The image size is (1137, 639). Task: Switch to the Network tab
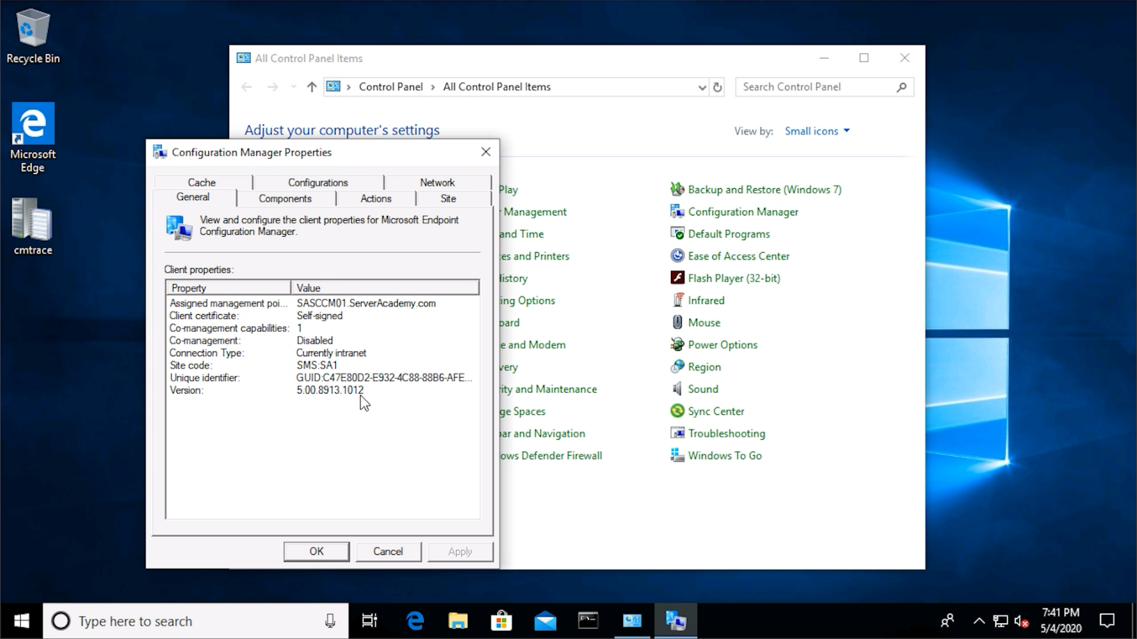tap(437, 182)
